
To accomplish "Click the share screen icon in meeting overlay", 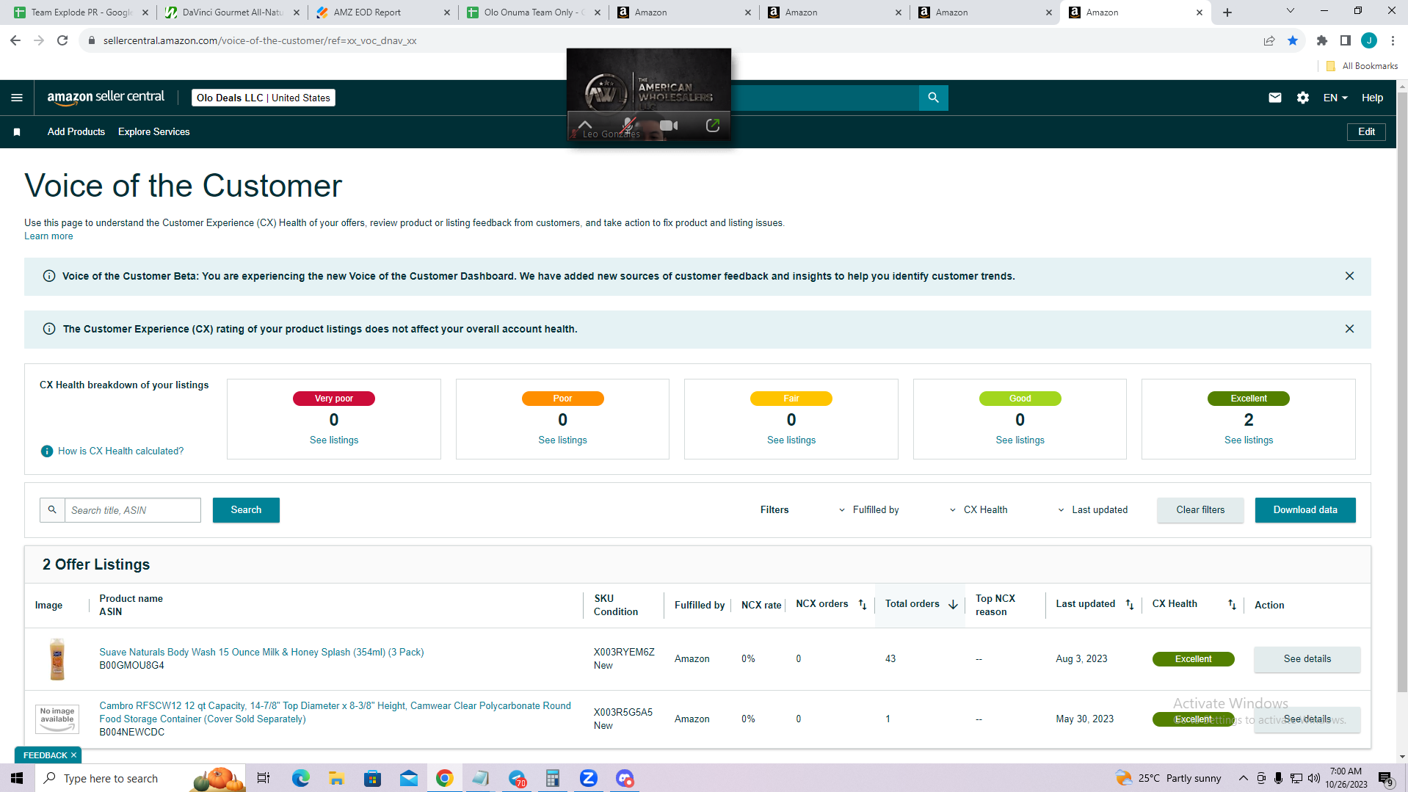I will 712,126.
